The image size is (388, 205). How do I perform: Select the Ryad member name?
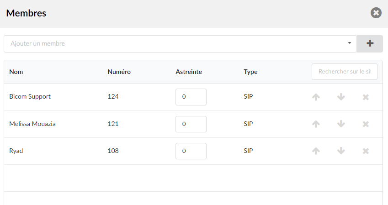(16, 151)
